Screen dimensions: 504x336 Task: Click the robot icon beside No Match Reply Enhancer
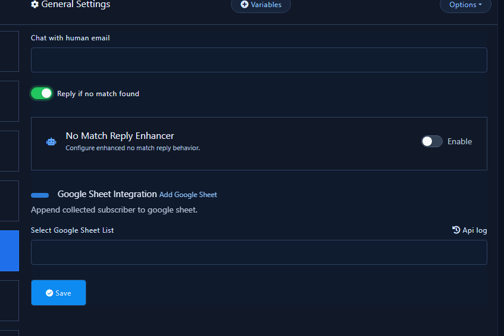pyautogui.click(x=51, y=141)
